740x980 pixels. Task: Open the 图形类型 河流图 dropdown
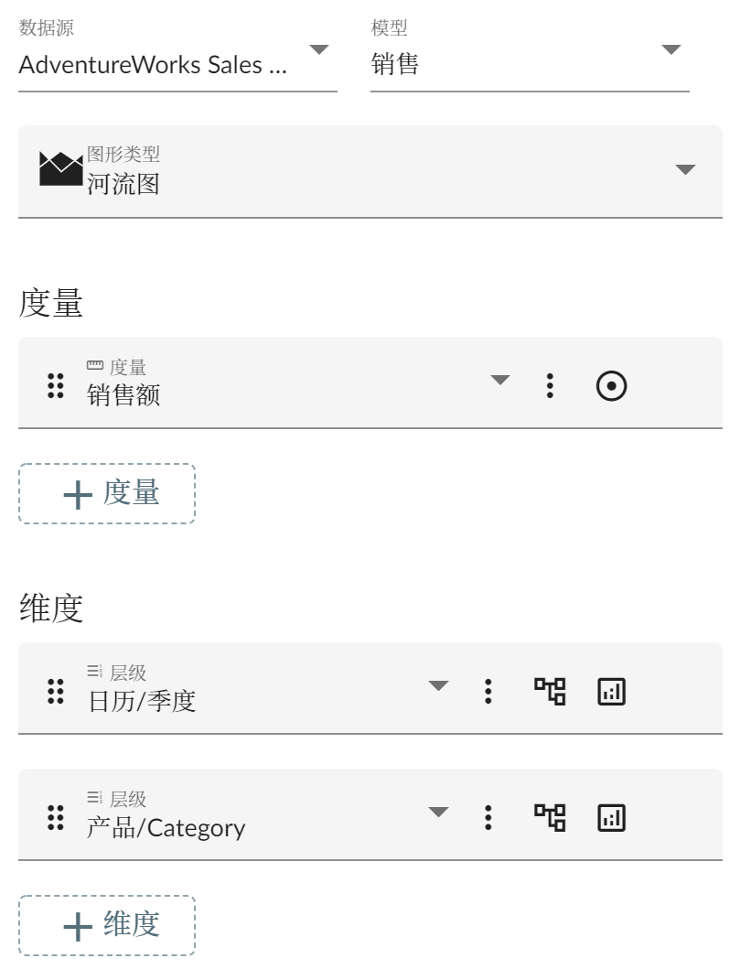pos(685,170)
